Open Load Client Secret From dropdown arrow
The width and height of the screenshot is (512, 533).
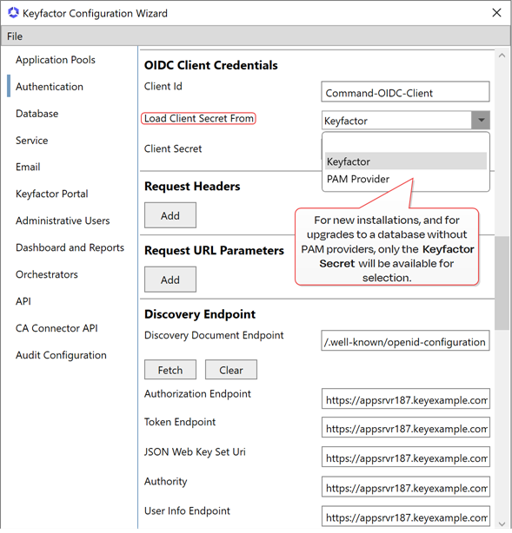pos(481,120)
